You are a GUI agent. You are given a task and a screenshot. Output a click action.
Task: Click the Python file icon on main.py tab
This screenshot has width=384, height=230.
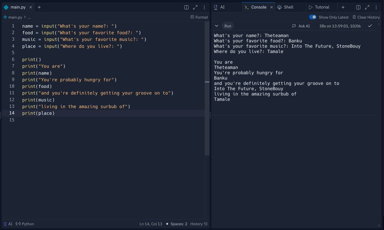(6, 7)
